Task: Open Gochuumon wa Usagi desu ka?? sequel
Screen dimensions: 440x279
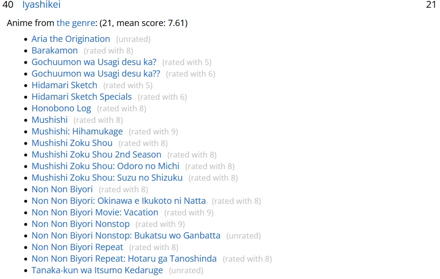Action: coord(96,74)
